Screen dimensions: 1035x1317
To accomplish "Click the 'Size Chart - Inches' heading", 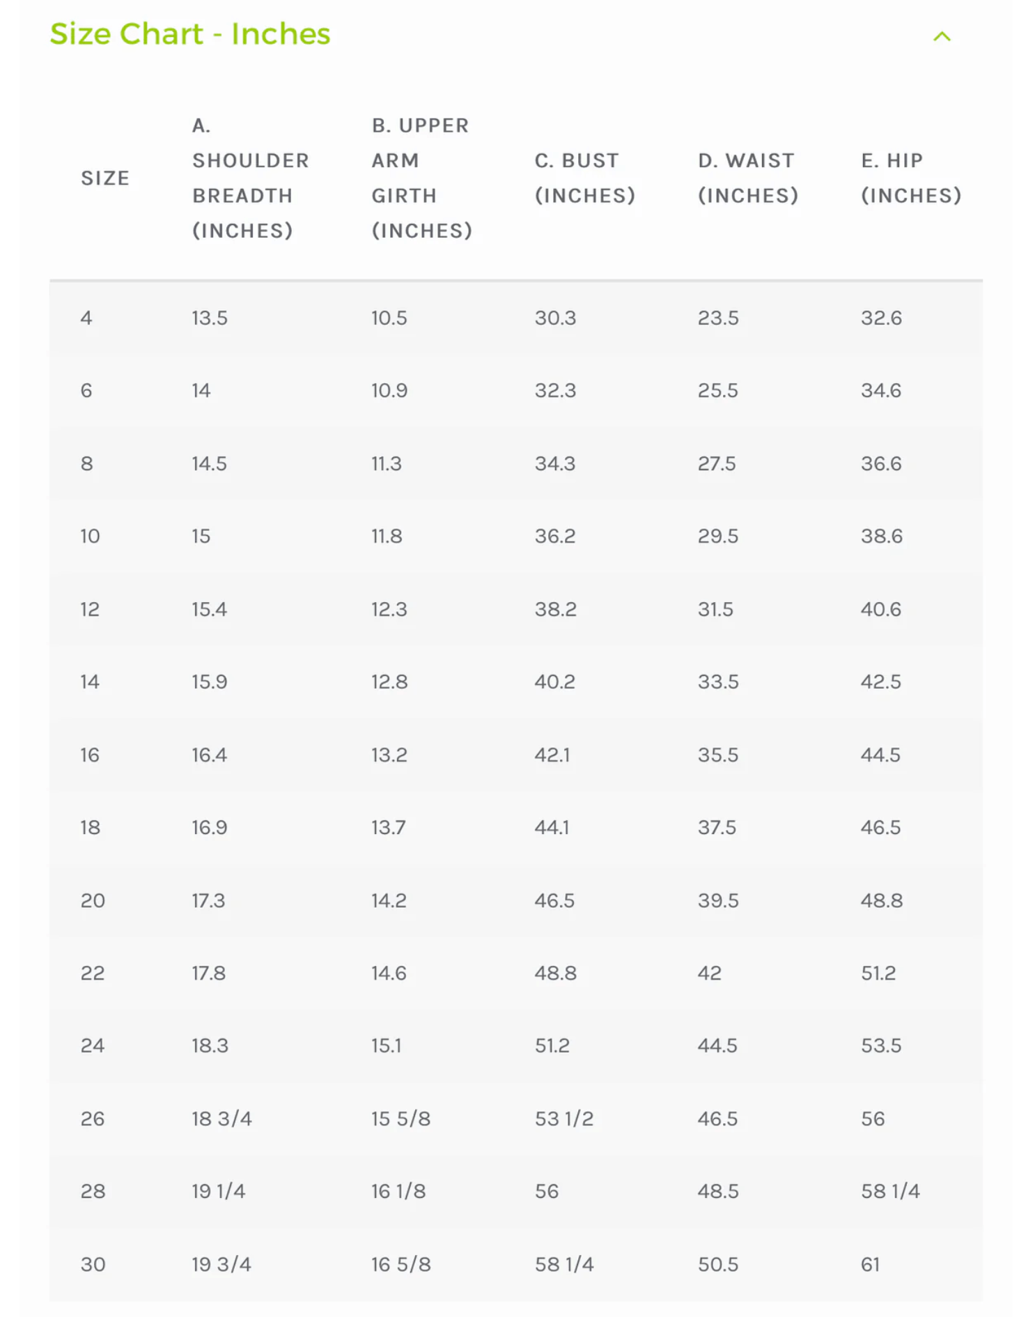I will tap(190, 34).
